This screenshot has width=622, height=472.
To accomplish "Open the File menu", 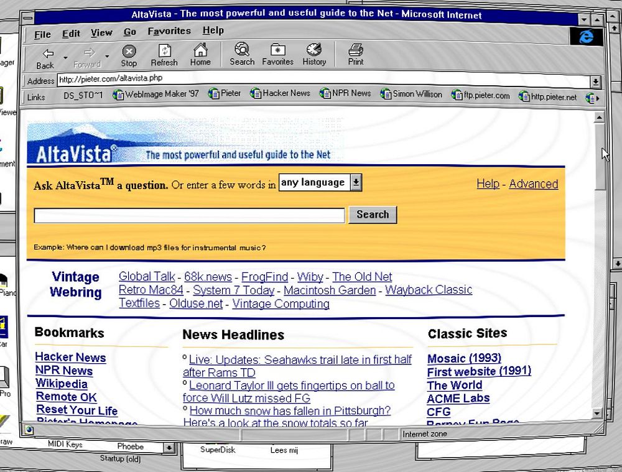I will pos(42,34).
